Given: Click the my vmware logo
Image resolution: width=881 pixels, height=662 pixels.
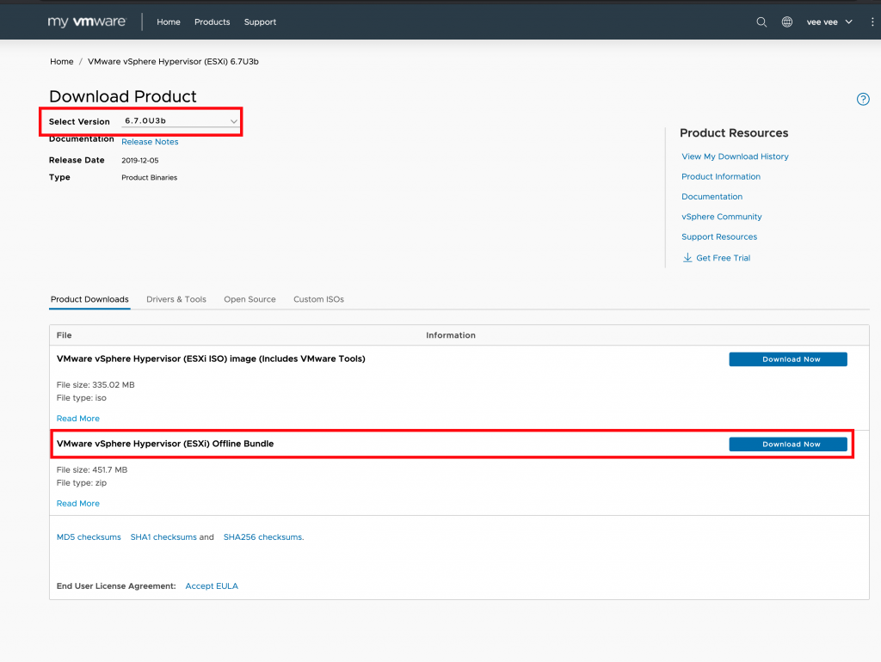Looking at the screenshot, I should click(87, 22).
